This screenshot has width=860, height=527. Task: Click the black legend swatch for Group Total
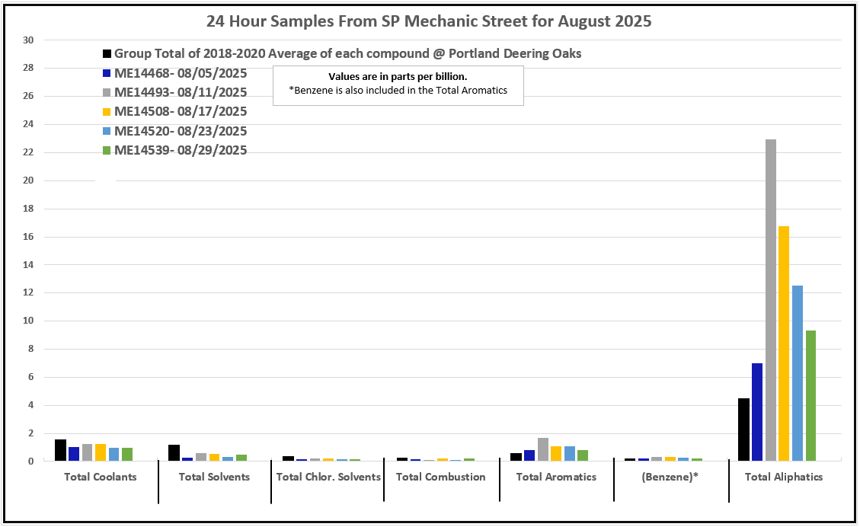[x=107, y=54]
